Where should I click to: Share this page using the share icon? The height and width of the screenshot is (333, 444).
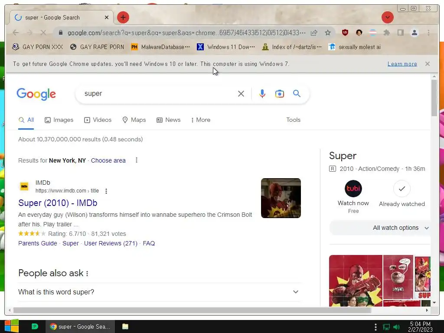[x=314, y=33]
